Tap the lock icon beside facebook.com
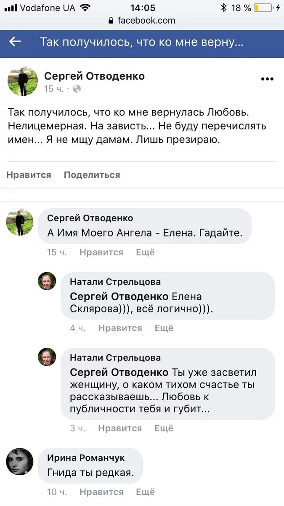 click(111, 20)
